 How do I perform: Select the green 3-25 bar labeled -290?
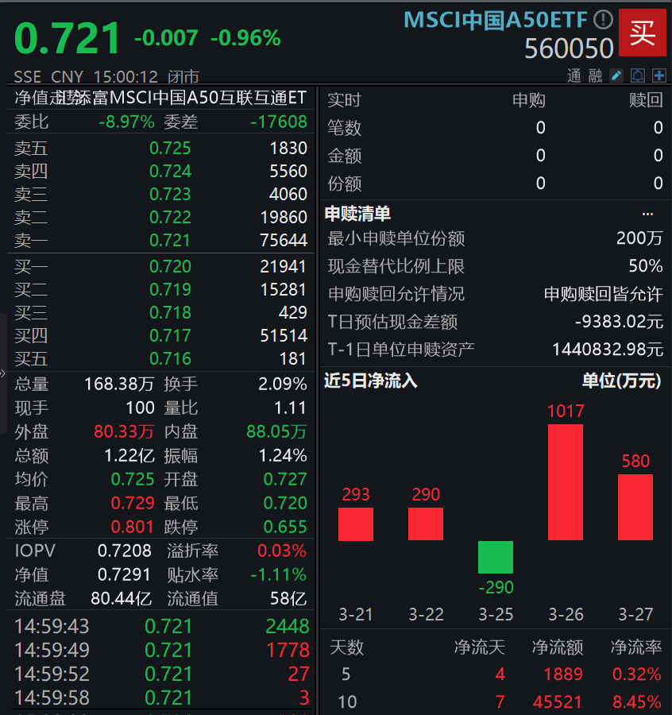[x=496, y=557]
